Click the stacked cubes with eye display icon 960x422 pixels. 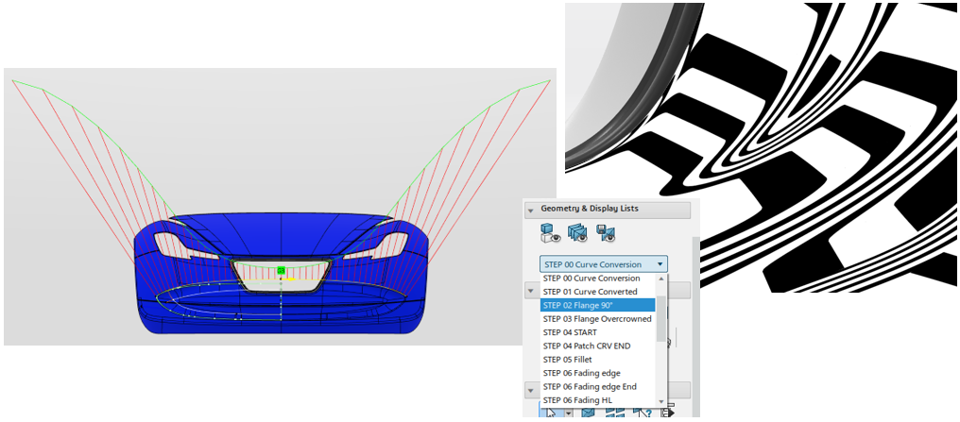click(577, 233)
